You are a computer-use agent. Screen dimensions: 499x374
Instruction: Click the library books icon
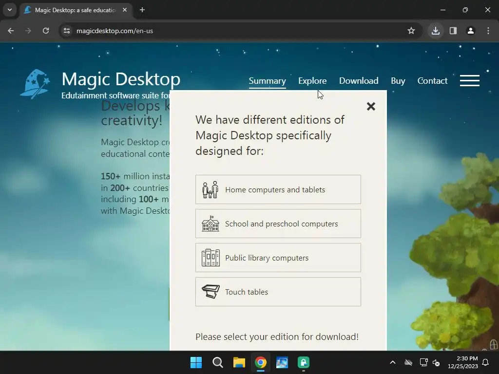(211, 258)
